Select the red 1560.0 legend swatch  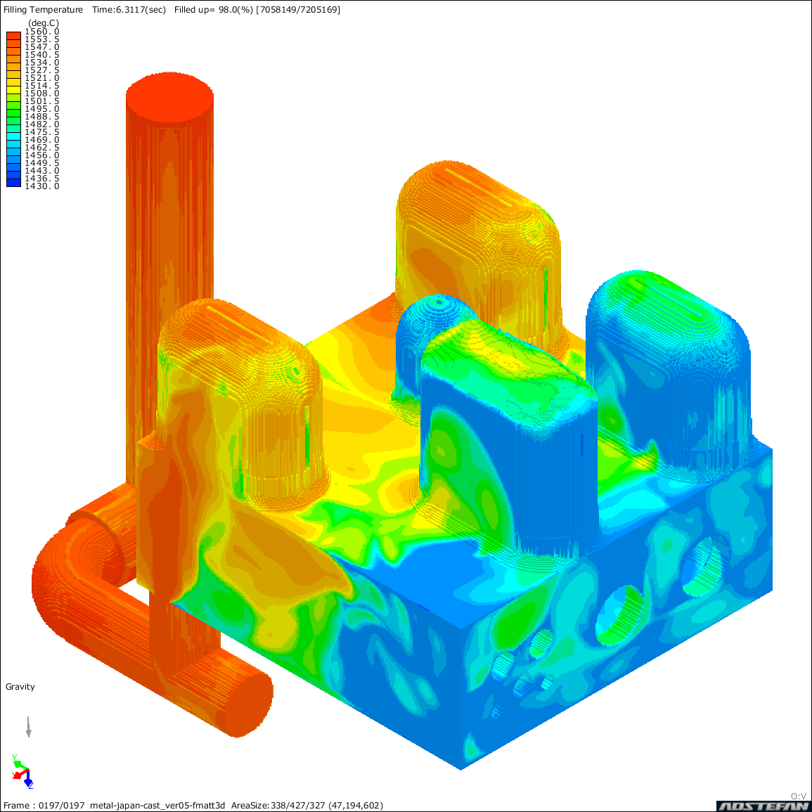pos(13,35)
